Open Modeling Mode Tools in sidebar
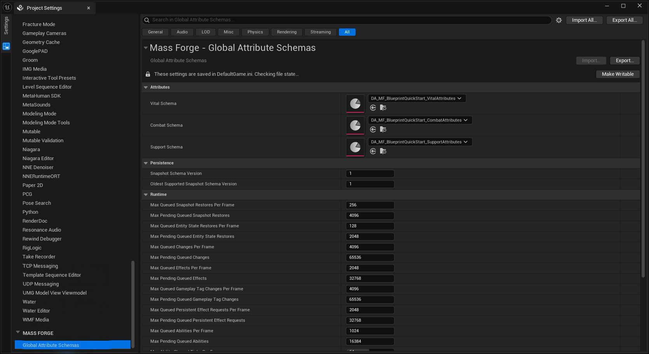The width and height of the screenshot is (649, 354). (x=46, y=123)
